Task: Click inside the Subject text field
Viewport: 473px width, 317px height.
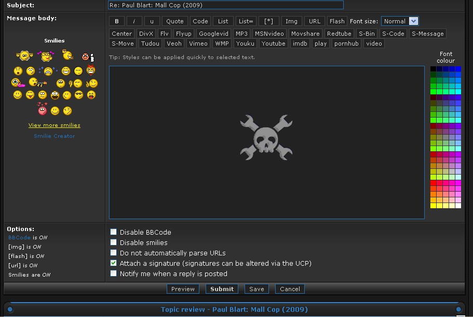Action: (x=226, y=5)
